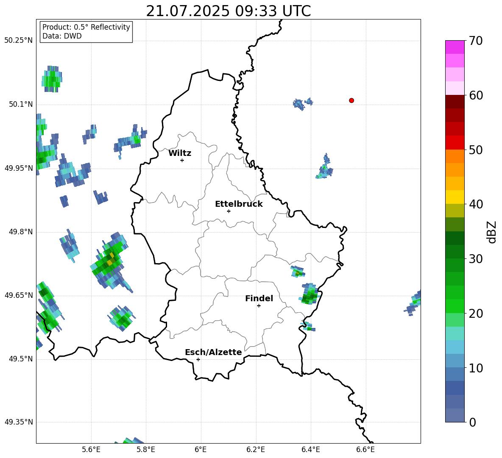
Task: Click the longitude label '6.4°E'
Action: (310, 450)
